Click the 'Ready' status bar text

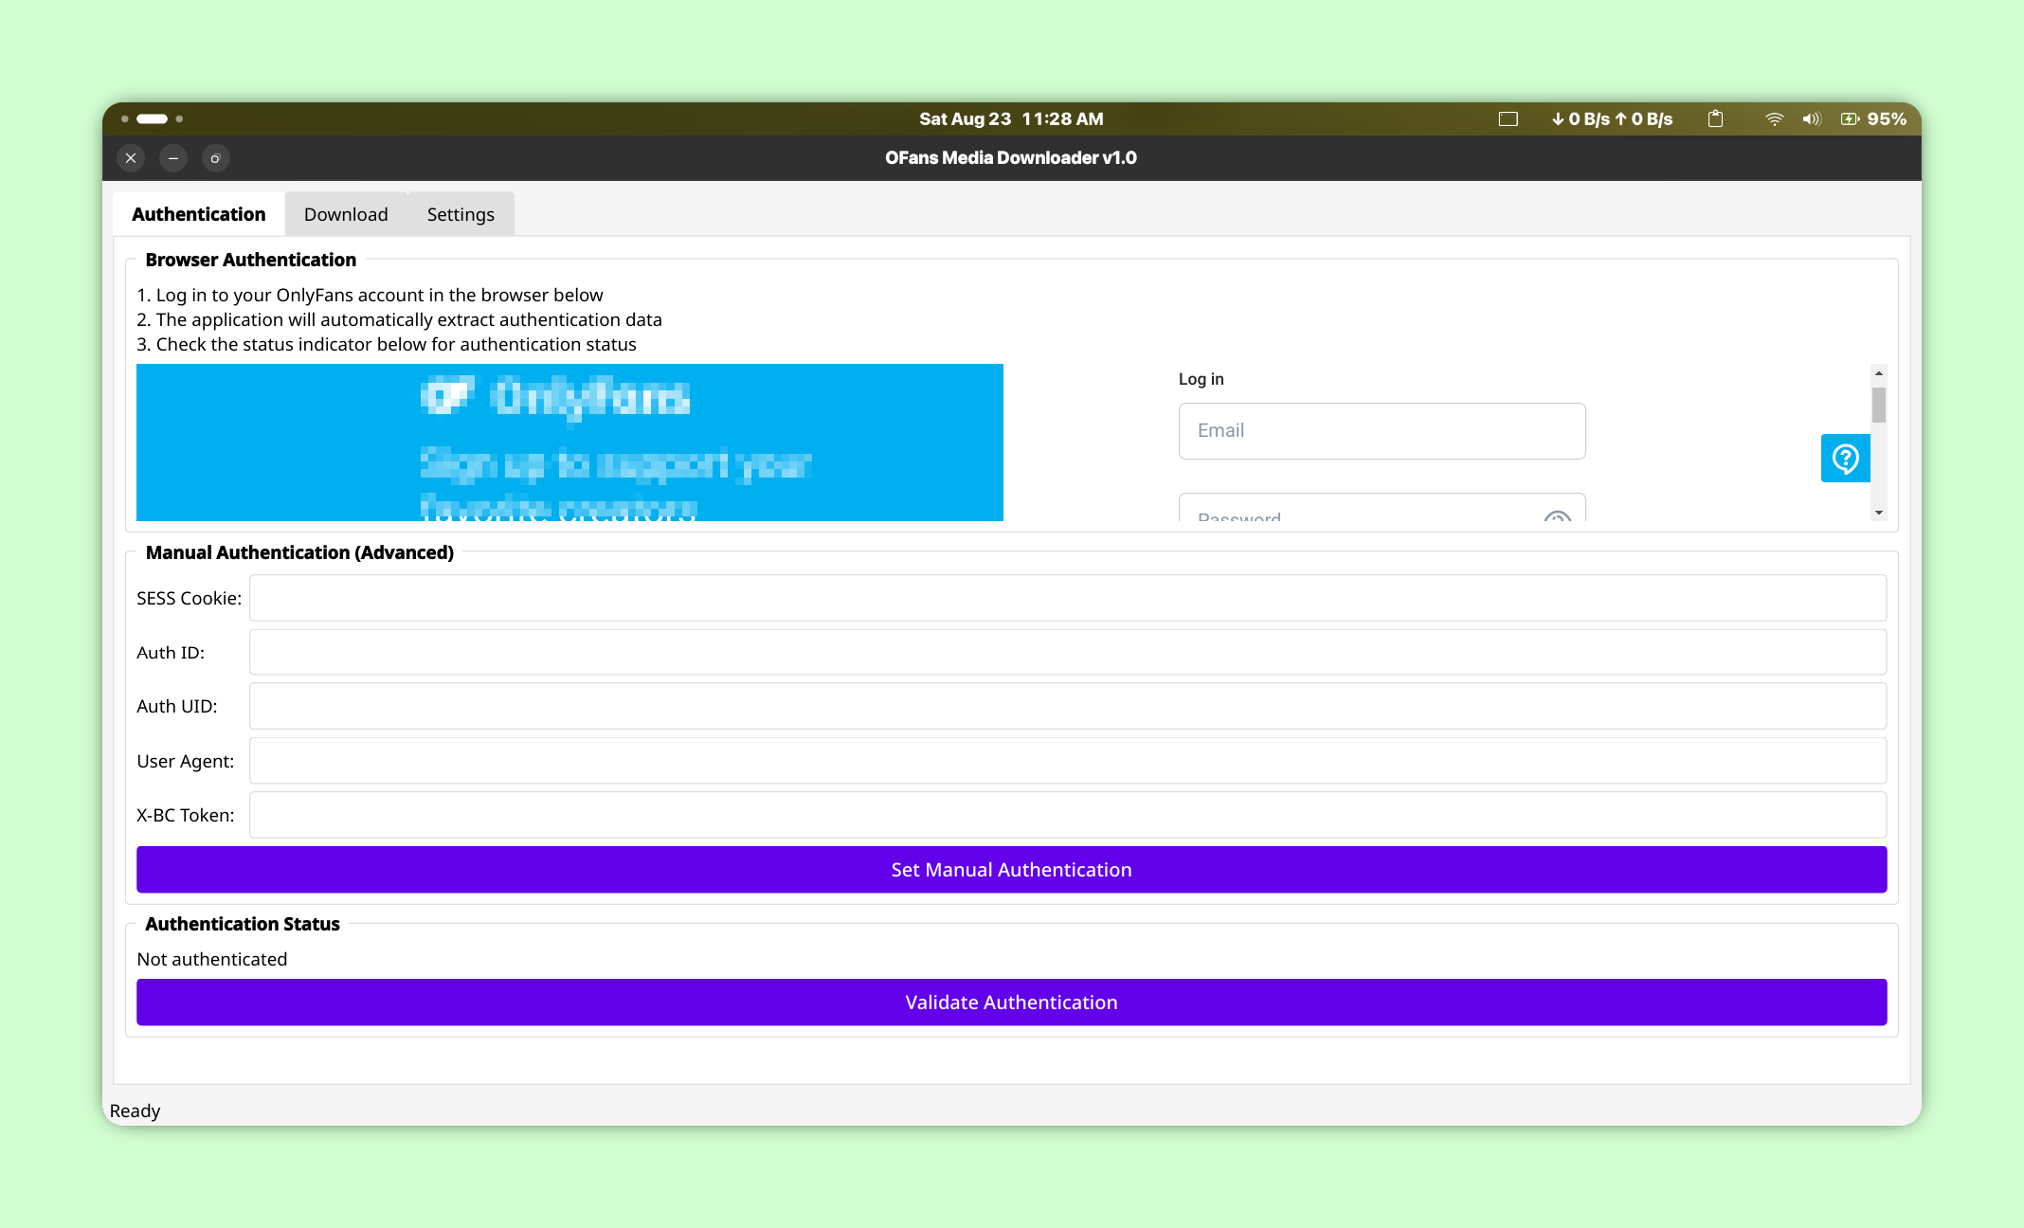(135, 1111)
